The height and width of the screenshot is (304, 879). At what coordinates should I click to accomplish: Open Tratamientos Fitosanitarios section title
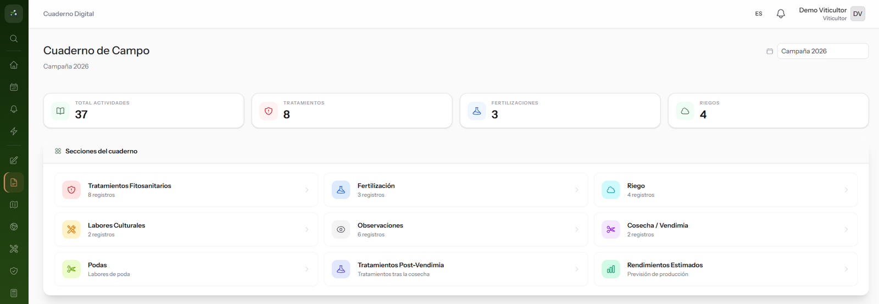pyautogui.click(x=130, y=186)
